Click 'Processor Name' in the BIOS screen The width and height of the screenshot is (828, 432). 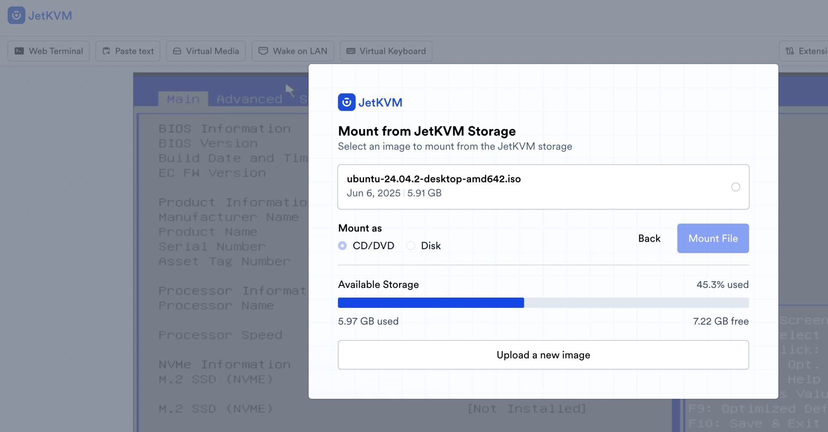coord(216,306)
